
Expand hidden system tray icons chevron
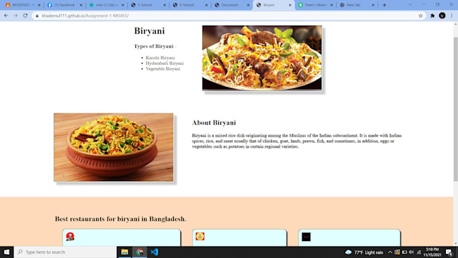[x=390, y=252]
